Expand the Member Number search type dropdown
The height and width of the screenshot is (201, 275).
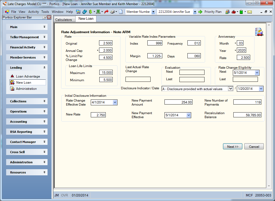[x=153, y=12]
